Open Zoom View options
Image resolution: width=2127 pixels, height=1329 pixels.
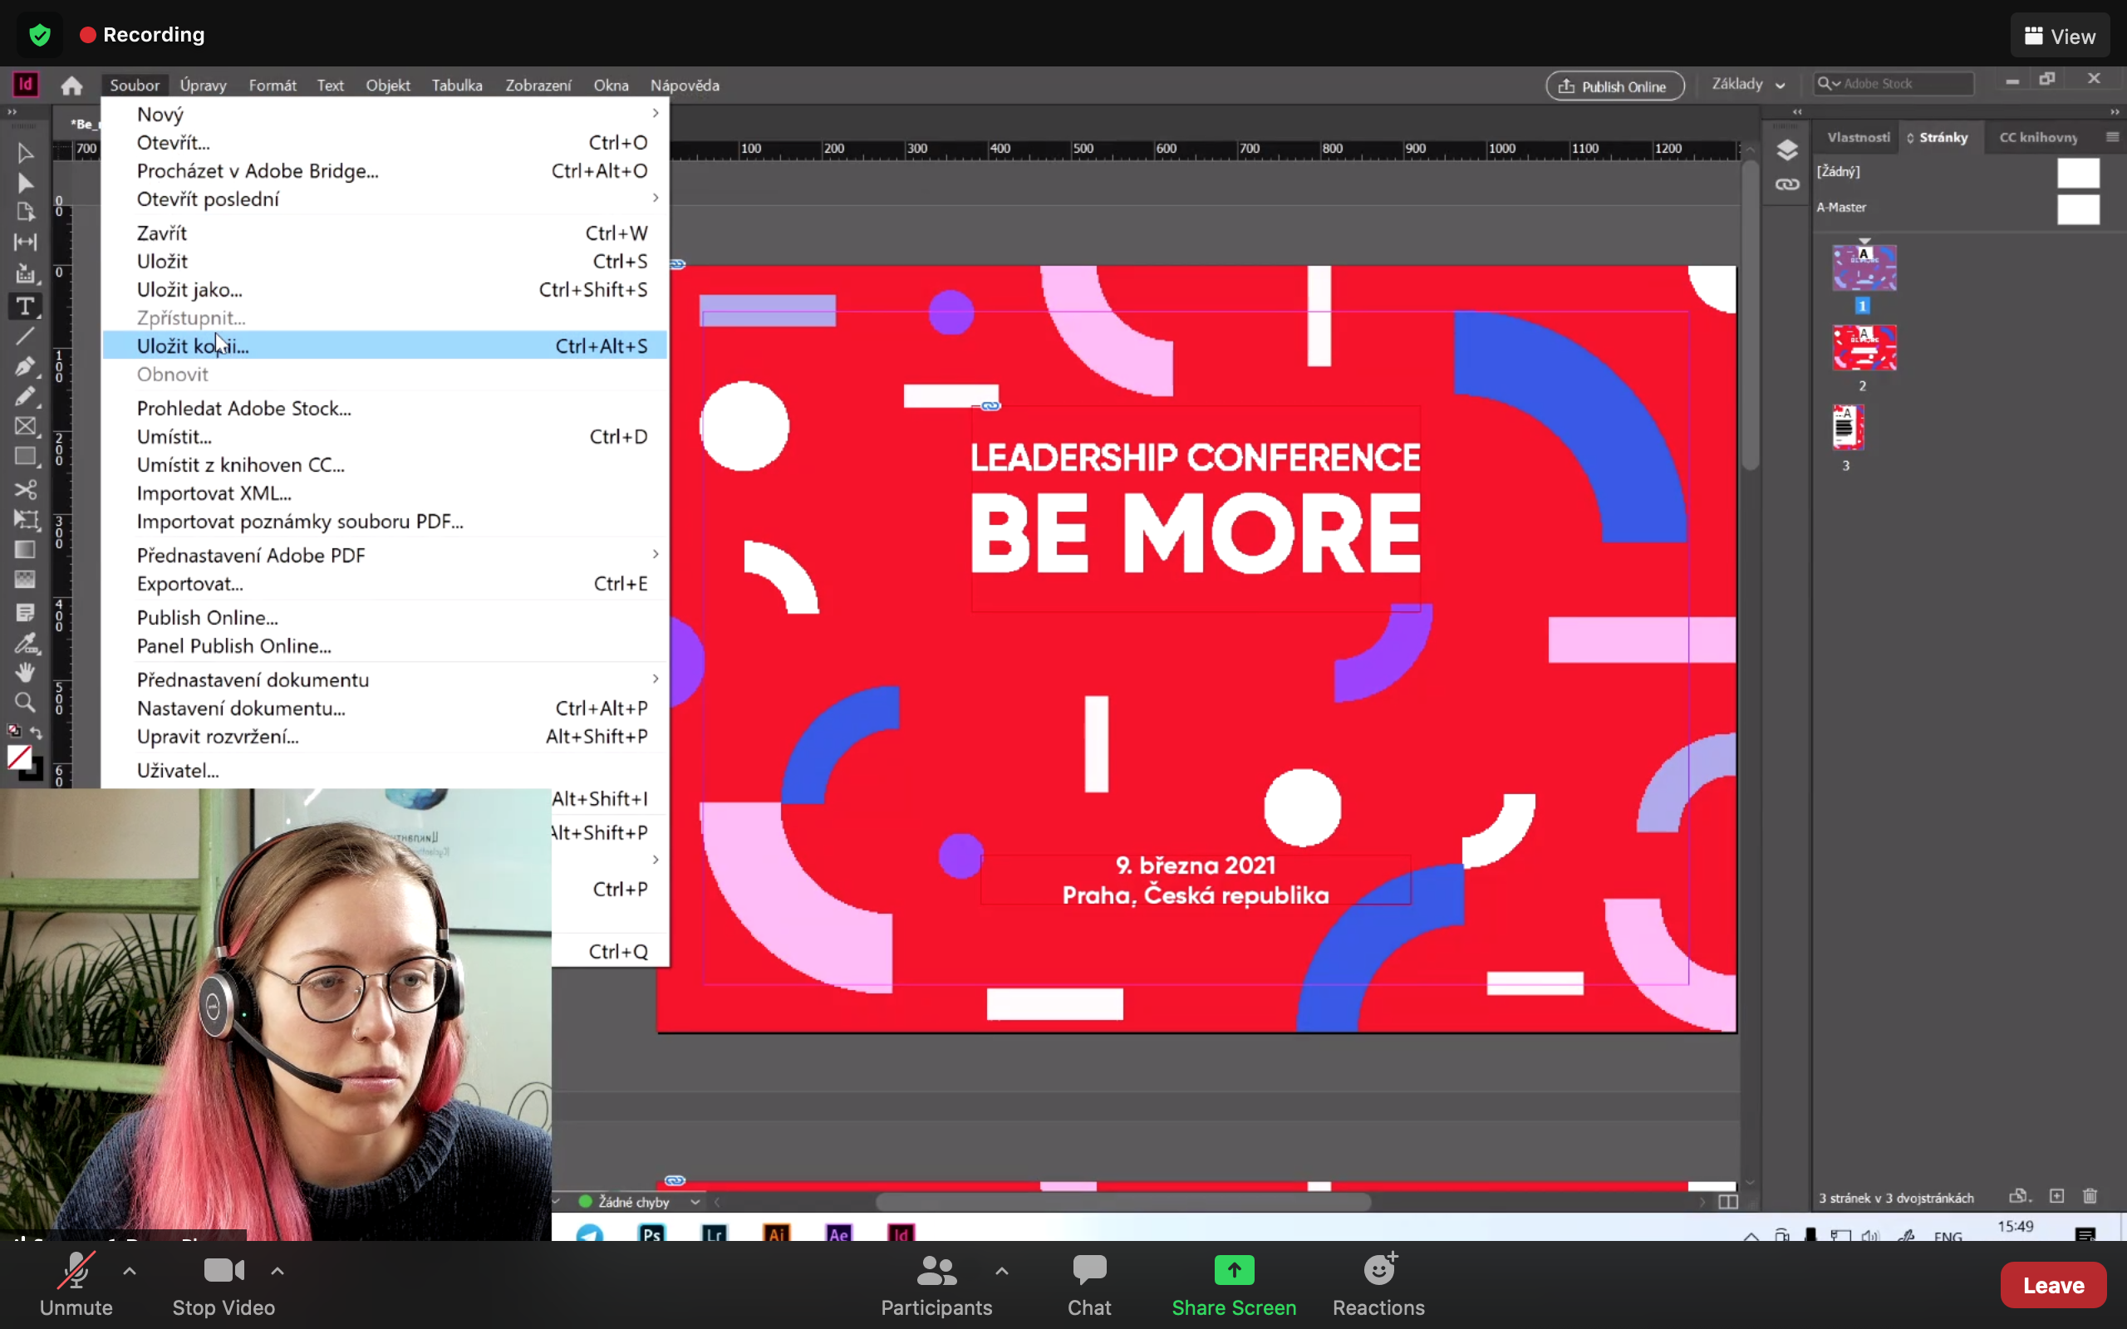(2060, 35)
